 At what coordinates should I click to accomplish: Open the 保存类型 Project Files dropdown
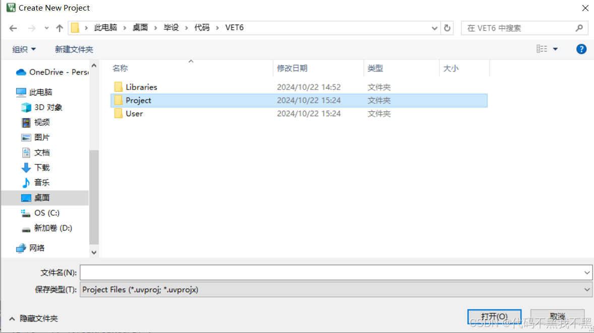336,290
